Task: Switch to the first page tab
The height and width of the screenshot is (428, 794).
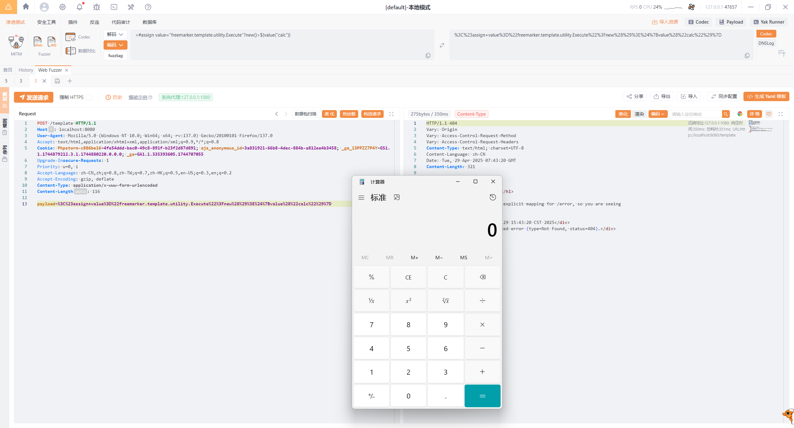Action: coord(8,70)
